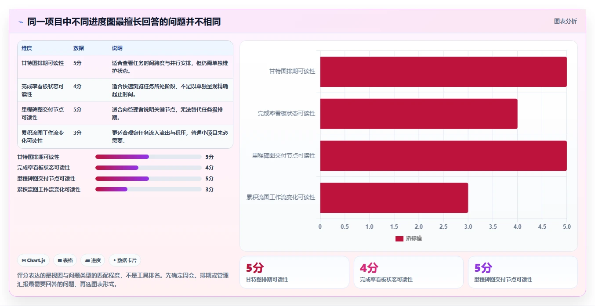Image resolution: width=595 pixels, height=306 pixels.
Task: Toggle the 指标值 legend swatch
Action: pos(399,238)
